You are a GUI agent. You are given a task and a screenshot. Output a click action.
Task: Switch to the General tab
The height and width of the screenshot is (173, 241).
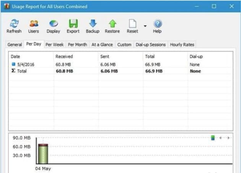tap(15, 45)
